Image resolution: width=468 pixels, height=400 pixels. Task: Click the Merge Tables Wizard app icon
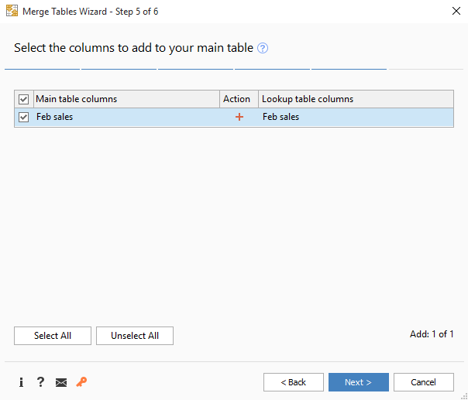point(12,11)
